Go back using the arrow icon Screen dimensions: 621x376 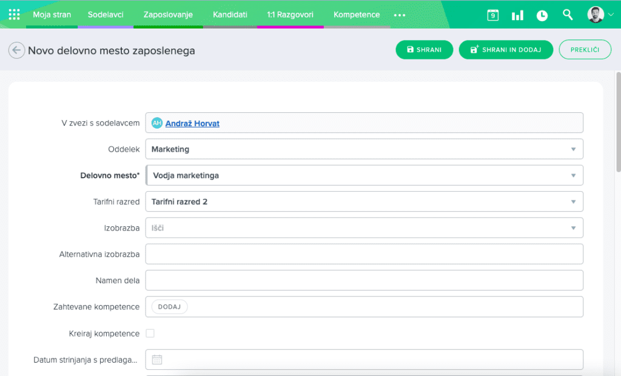[x=16, y=50]
